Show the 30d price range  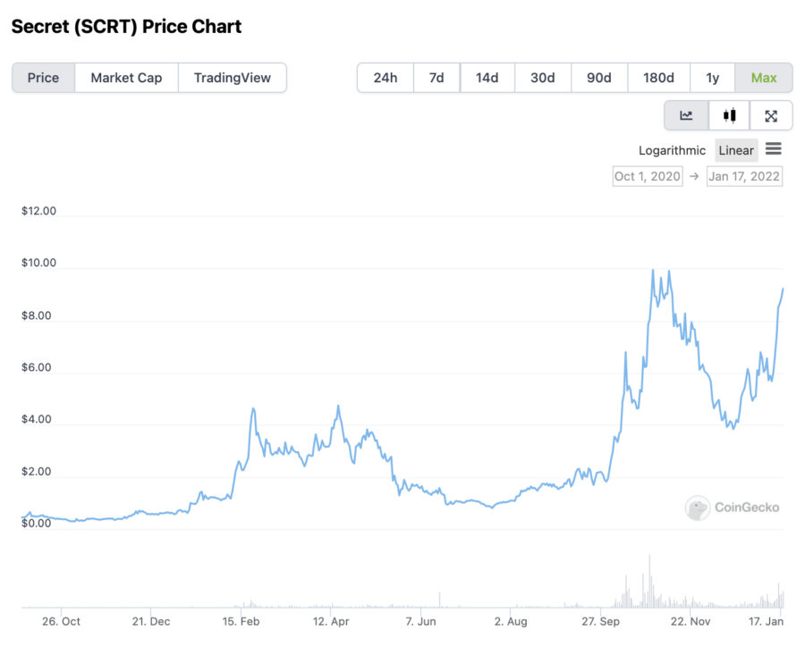point(543,78)
